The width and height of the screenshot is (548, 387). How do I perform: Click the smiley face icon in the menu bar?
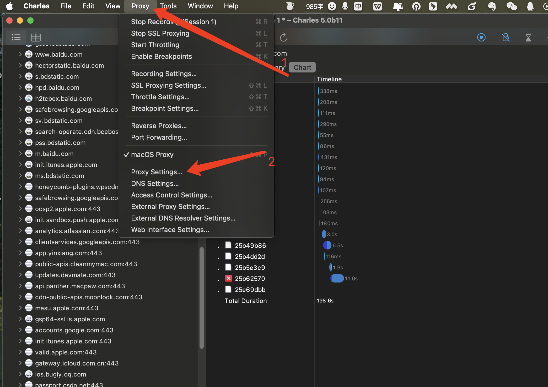coord(332,6)
